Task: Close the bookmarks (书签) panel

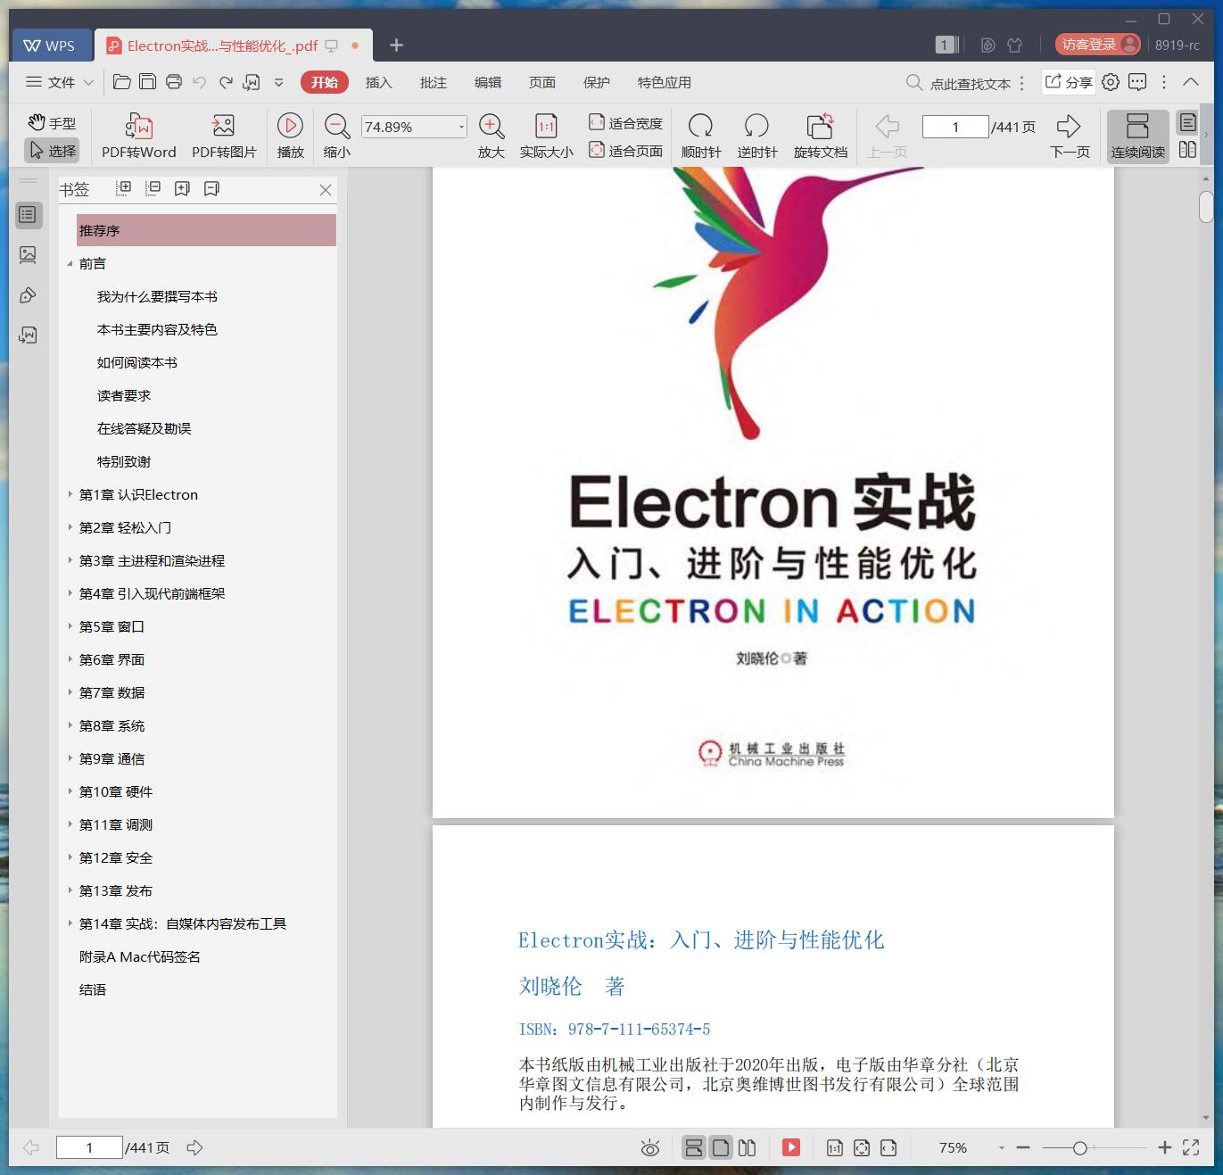Action: click(326, 189)
